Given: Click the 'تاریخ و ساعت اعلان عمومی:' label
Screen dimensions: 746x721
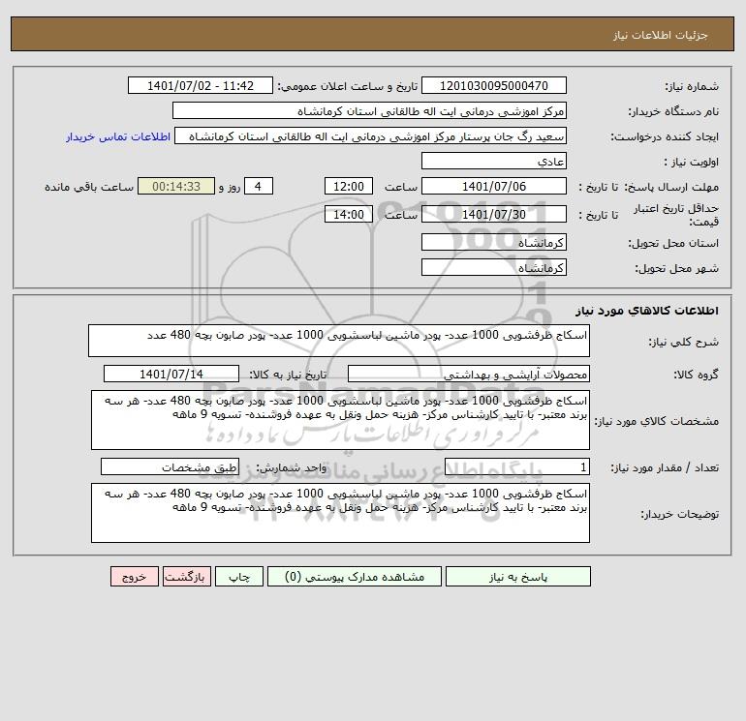Looking at the screenshot, I should (x=347, y=86).
